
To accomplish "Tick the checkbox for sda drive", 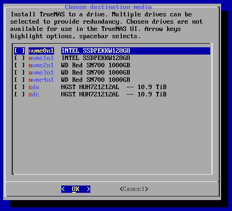I will click(x=20, y=87).
